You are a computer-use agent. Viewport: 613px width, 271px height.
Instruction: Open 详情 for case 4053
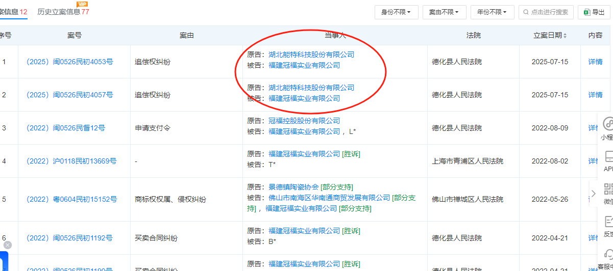point(595,62)
